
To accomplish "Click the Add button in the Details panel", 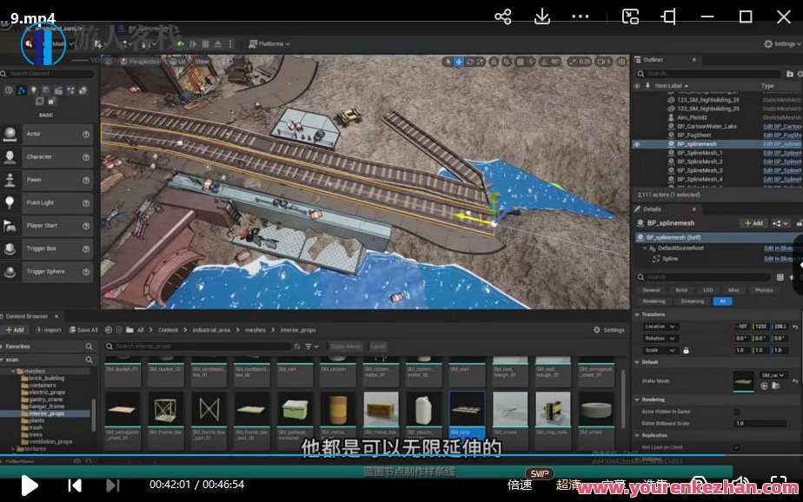I will pyautogui.click(x=753, y=223).
